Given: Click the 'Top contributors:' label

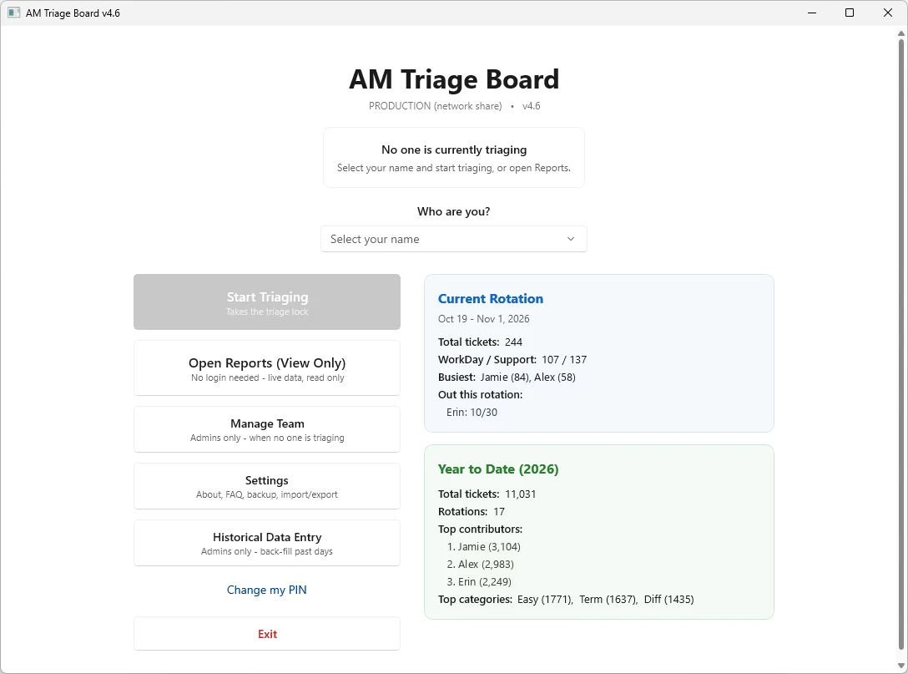Looking at the screenshot, I should (480, 530).
